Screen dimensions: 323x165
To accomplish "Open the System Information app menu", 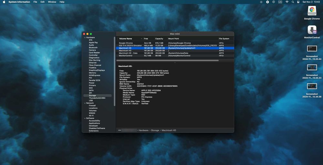I will pyautogui.click(x=19, y=2).
